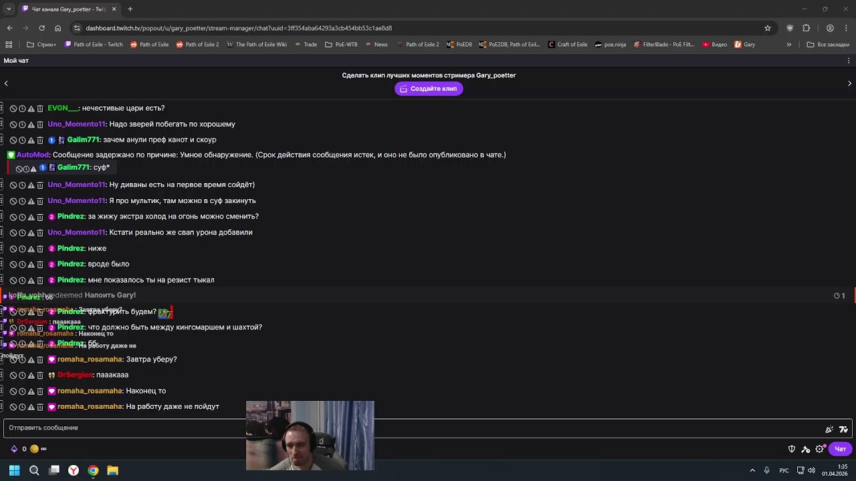The height and width of the screenshot is (481, 856).
Task: Timeout DrSergion in the 'пааакааа' row
Action: point(22,375)
